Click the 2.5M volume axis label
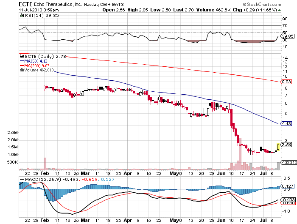This screenshot has height=224, width=297. (x=12, y=132)
